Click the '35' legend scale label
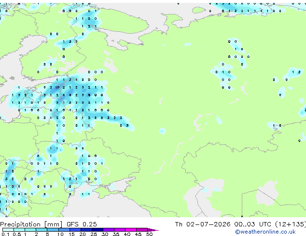Viewport: 306px width, 236px height. pos(116,234)
